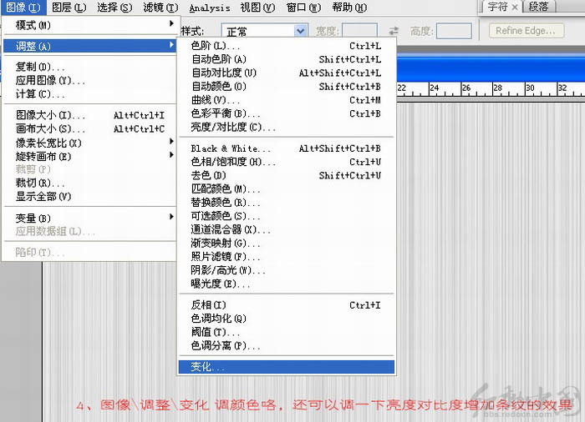The image size is (585, 422).
Task: Expand 旋转画布(E) submenu
Action: 89,156
